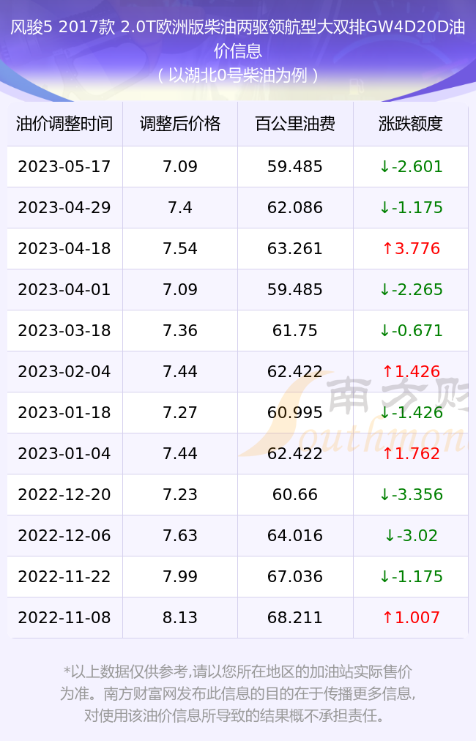Viewport: 476px width, 741px height.
Task: Click the 8.13 price cell
Action: click(x=180, y=617)
